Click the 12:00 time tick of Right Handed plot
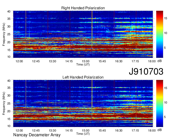 click(19, 61)
